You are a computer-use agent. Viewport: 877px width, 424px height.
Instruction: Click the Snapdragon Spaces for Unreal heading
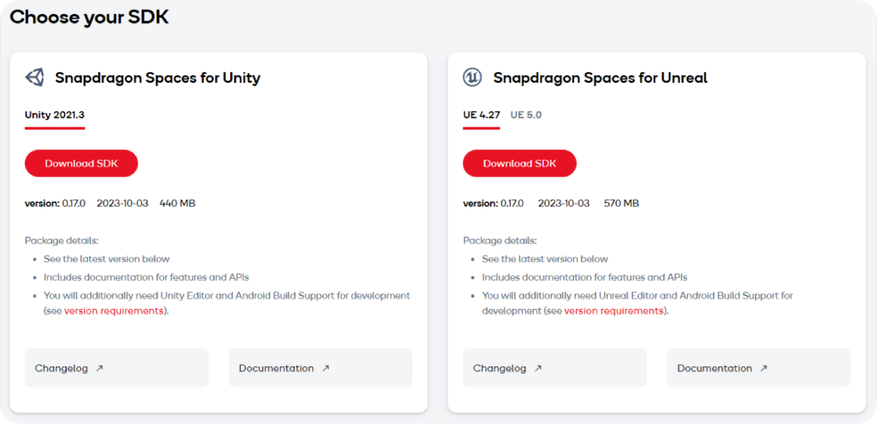click(600, 78)
